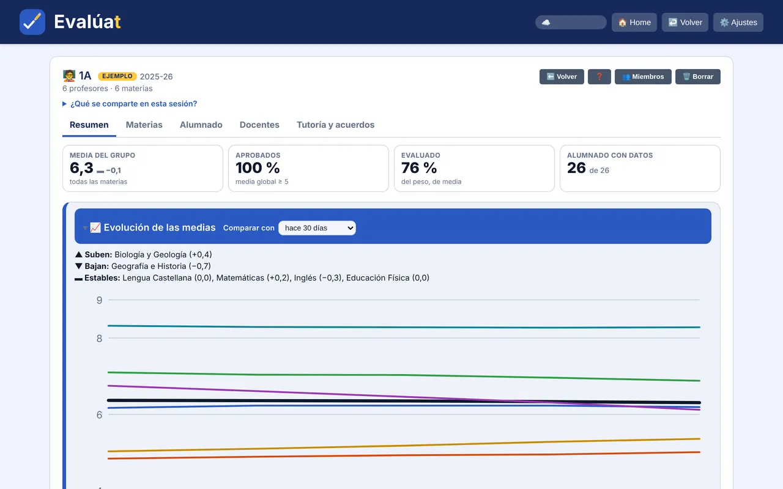Click the Volver button in the group card
This screenshot has height=489, width=783.
pyautogui.click(x=562, y=76)
